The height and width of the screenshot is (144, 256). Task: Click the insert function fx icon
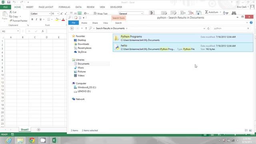pyautogui.click(x=43, y=31)
